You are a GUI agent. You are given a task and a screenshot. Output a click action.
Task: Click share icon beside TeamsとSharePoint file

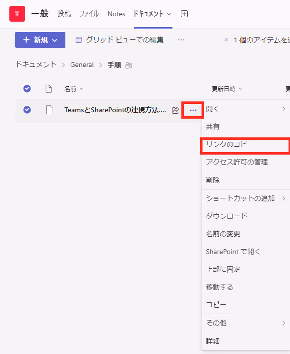[x=175, y=110]
